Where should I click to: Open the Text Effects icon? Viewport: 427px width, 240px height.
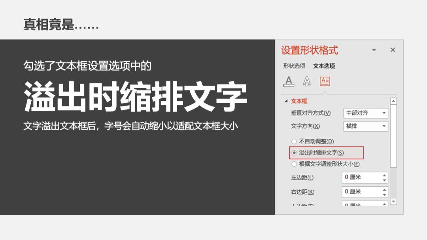(307, 81)
